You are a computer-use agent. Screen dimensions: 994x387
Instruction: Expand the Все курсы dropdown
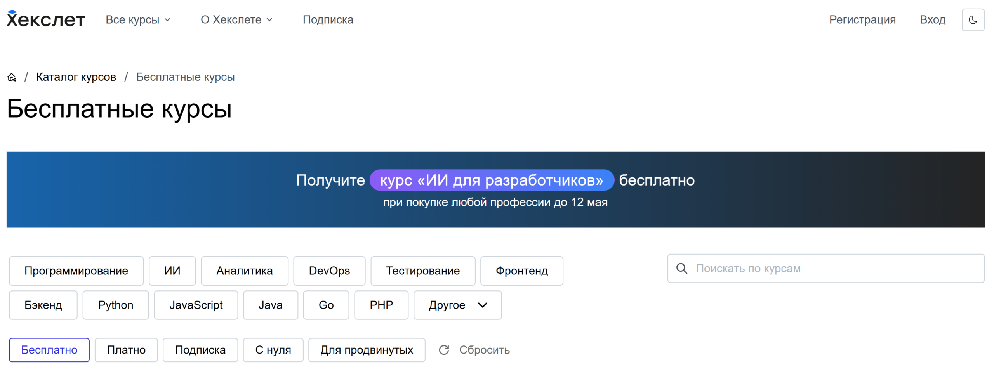138,19
